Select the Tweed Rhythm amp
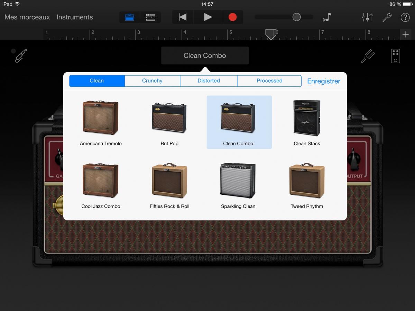This screenshot has width=415, height=311. [307, 186]
